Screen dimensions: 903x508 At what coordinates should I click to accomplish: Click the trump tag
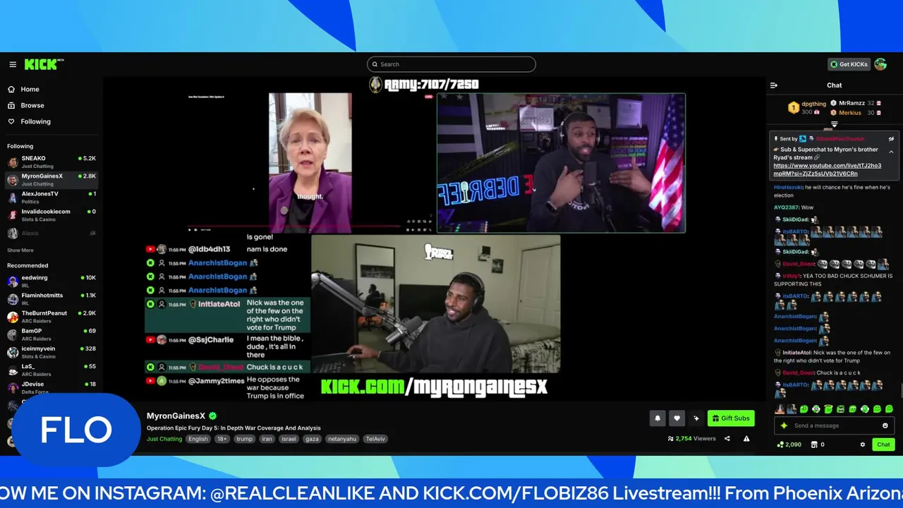[x=244, y=439]
